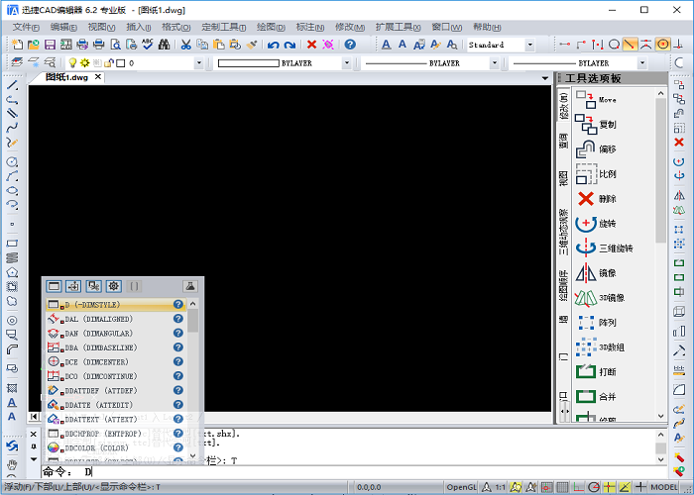Click the BYLAYER color swatch box
Screen dimensions: 694x495
coord(248,63)
